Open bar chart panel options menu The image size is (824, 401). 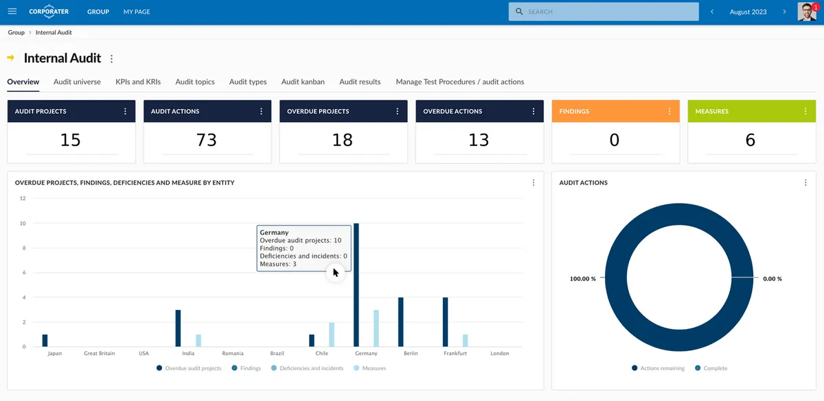pyautogui.click(x=534, y=182)
